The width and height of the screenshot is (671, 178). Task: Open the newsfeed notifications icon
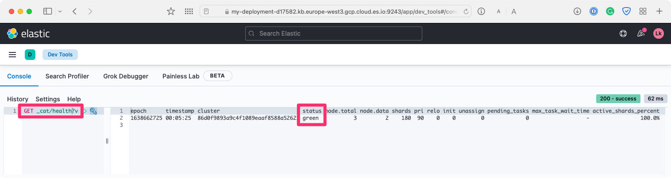point(640,33)
